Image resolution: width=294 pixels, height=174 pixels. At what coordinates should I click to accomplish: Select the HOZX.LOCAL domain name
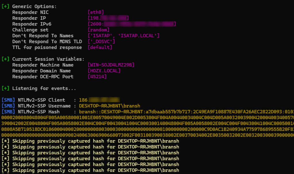(104, 71)
